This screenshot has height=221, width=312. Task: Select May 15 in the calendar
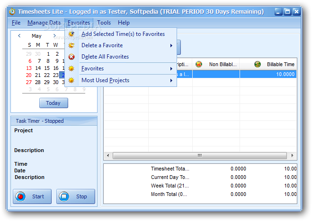pos(47,68)
